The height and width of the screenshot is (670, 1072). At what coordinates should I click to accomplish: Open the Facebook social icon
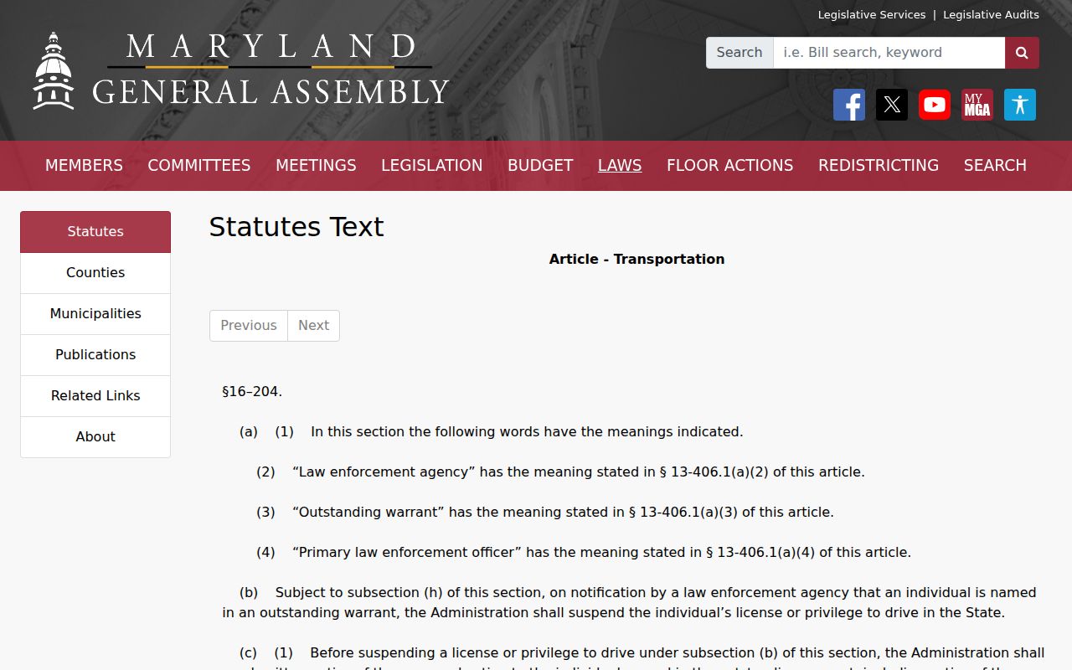[849, 105]
